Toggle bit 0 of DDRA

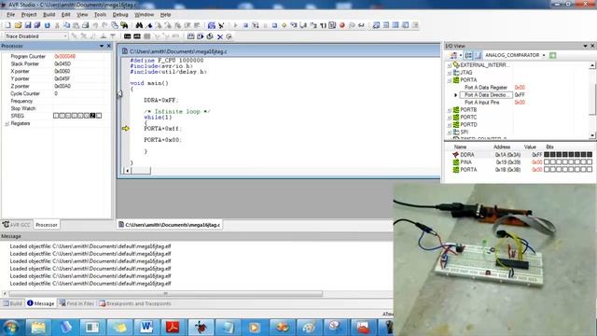pyautogui.click(x=590, y=154)
